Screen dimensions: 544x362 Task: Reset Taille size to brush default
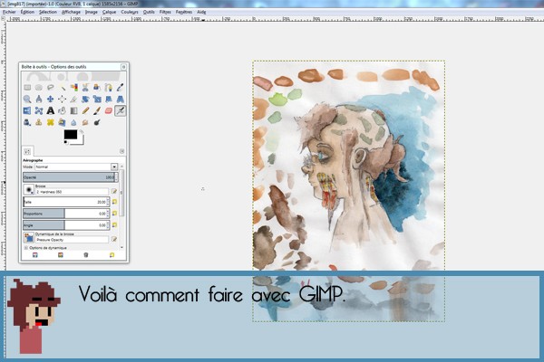[114, 202]
